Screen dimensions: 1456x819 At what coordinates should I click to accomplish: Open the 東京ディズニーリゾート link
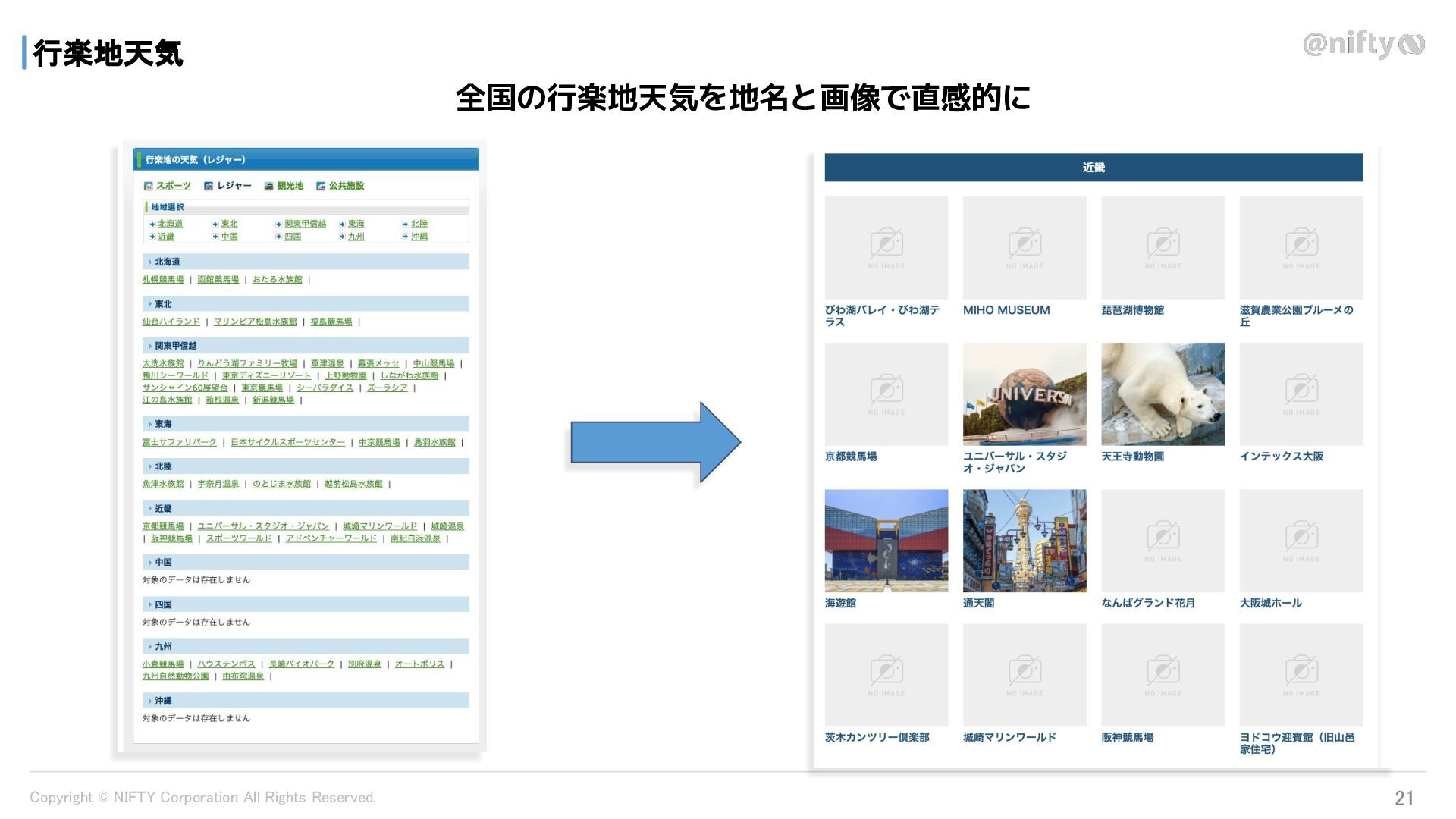(266, 375)
